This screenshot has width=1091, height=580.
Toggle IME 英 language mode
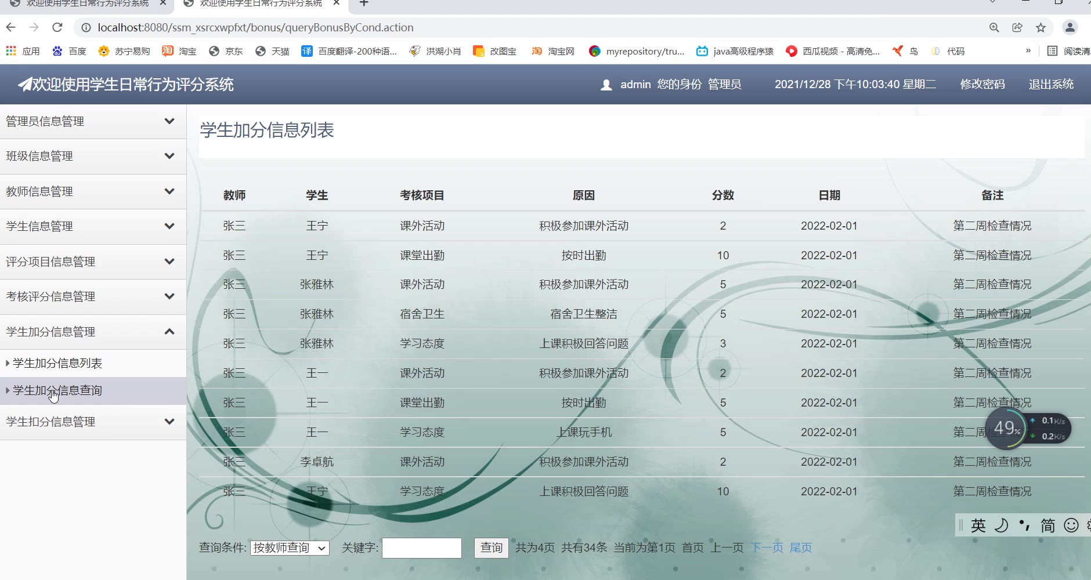pos(978,525)
